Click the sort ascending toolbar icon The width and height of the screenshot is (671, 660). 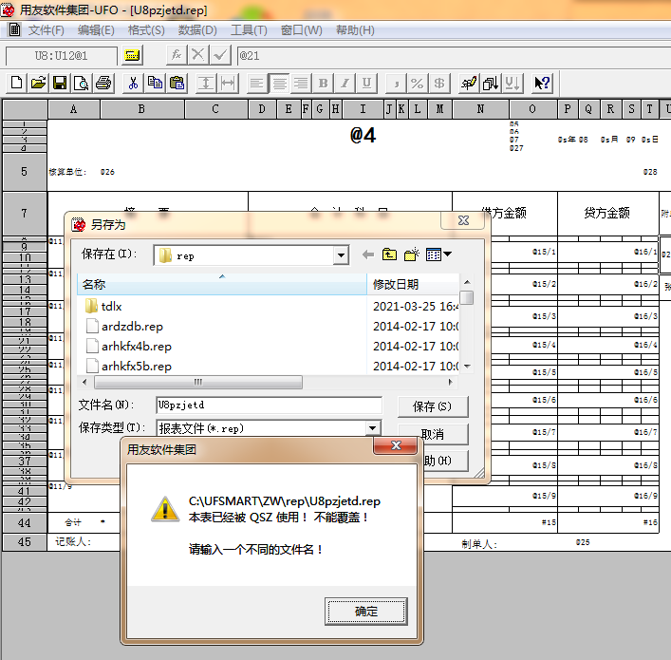coord(491,83)
